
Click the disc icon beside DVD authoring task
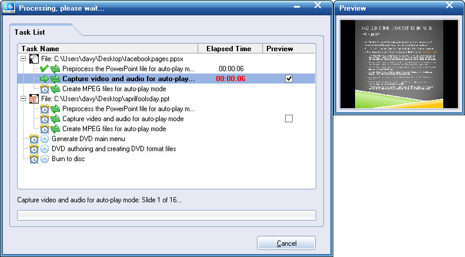[x=45, y=149]
